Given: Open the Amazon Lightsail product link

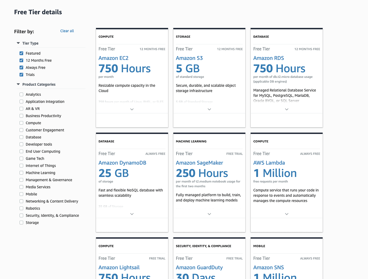Looking at the screenshot, I should click(119, 267).
